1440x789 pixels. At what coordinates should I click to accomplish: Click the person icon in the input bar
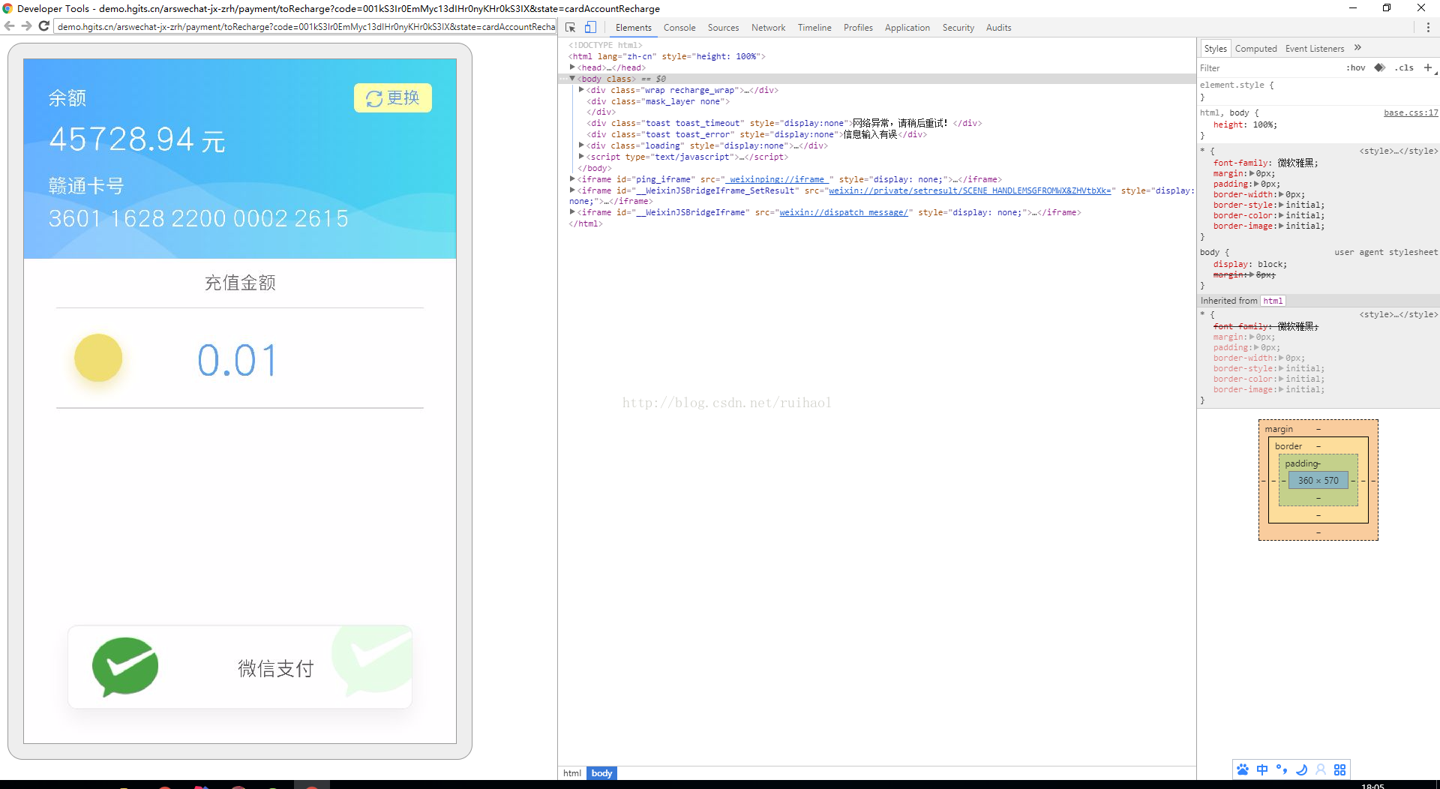[1321, 769]
